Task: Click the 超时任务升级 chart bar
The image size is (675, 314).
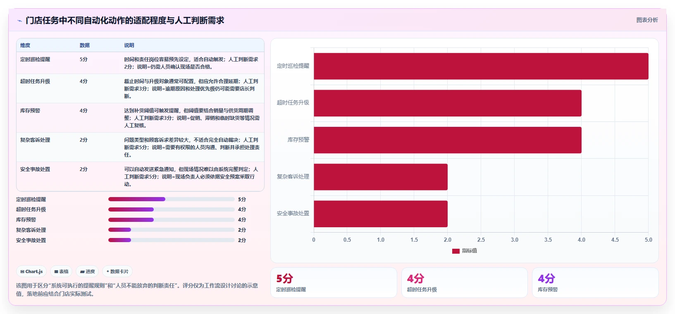Action: pyautogui.click(x=448, y=103)
